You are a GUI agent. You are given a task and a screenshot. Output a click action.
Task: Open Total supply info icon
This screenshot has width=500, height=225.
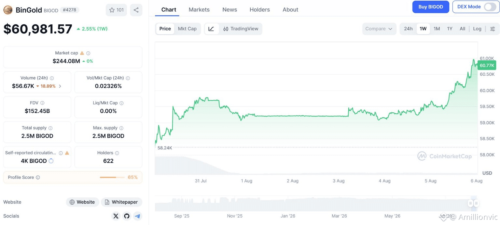point(50,128)
